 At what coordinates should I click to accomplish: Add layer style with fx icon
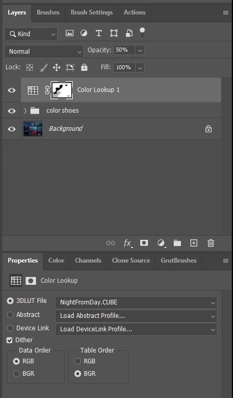[x=127, y=243]
